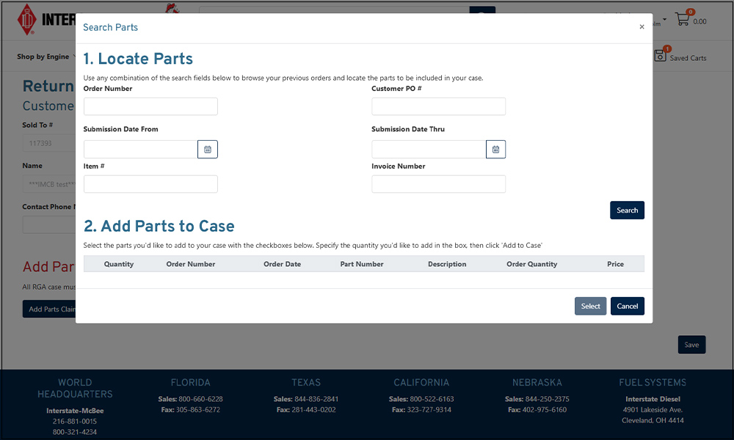Click Texas fax number 281-443-0202
Image resolution: width=734 pixels, height=440 pixels.
click(x=313, y=410)
